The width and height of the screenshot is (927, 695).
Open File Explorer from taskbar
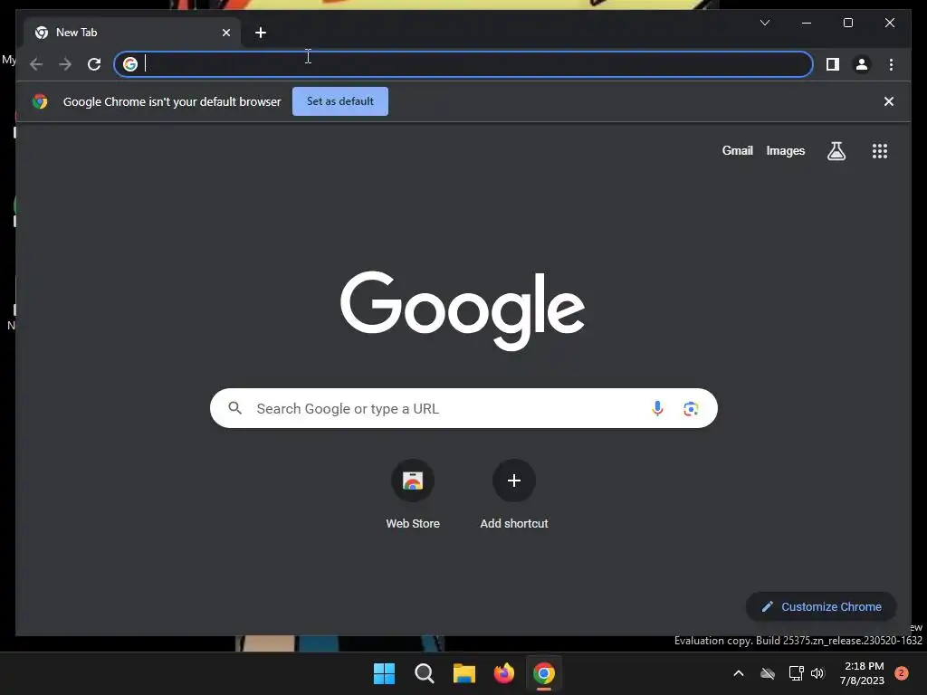(464, 673)
